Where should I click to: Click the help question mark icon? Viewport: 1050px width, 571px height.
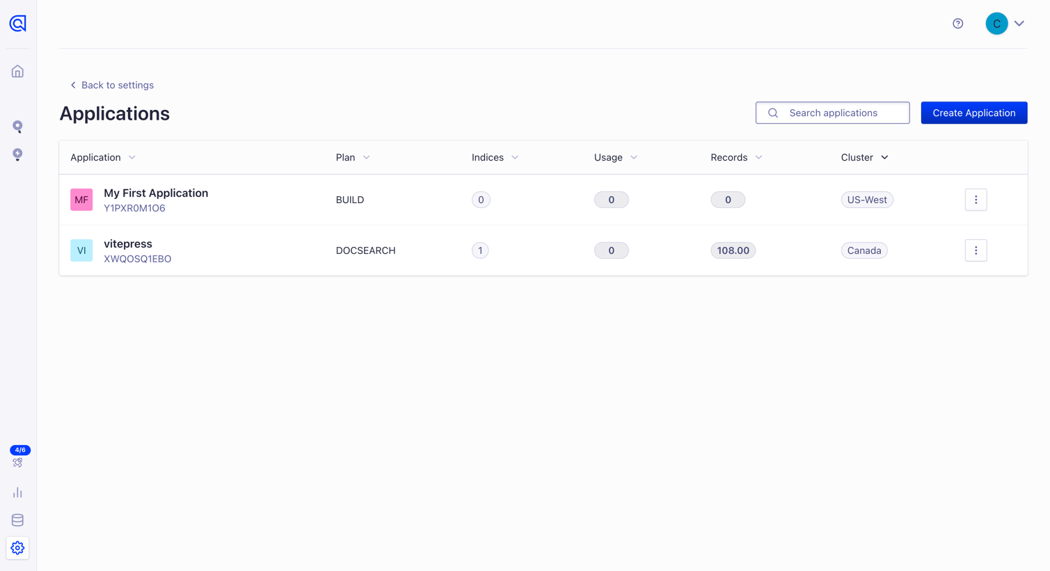pos(958,24)
